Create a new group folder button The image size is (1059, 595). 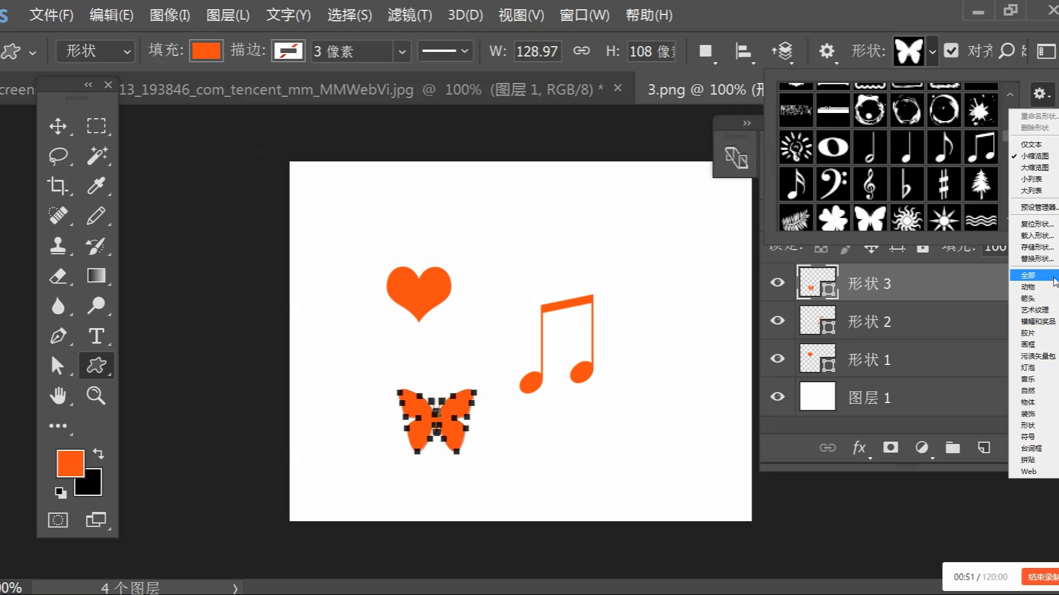coord(953,447)
